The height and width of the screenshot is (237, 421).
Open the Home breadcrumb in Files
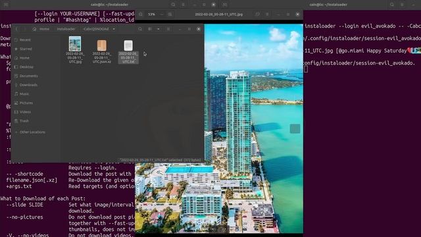point(41,29)
